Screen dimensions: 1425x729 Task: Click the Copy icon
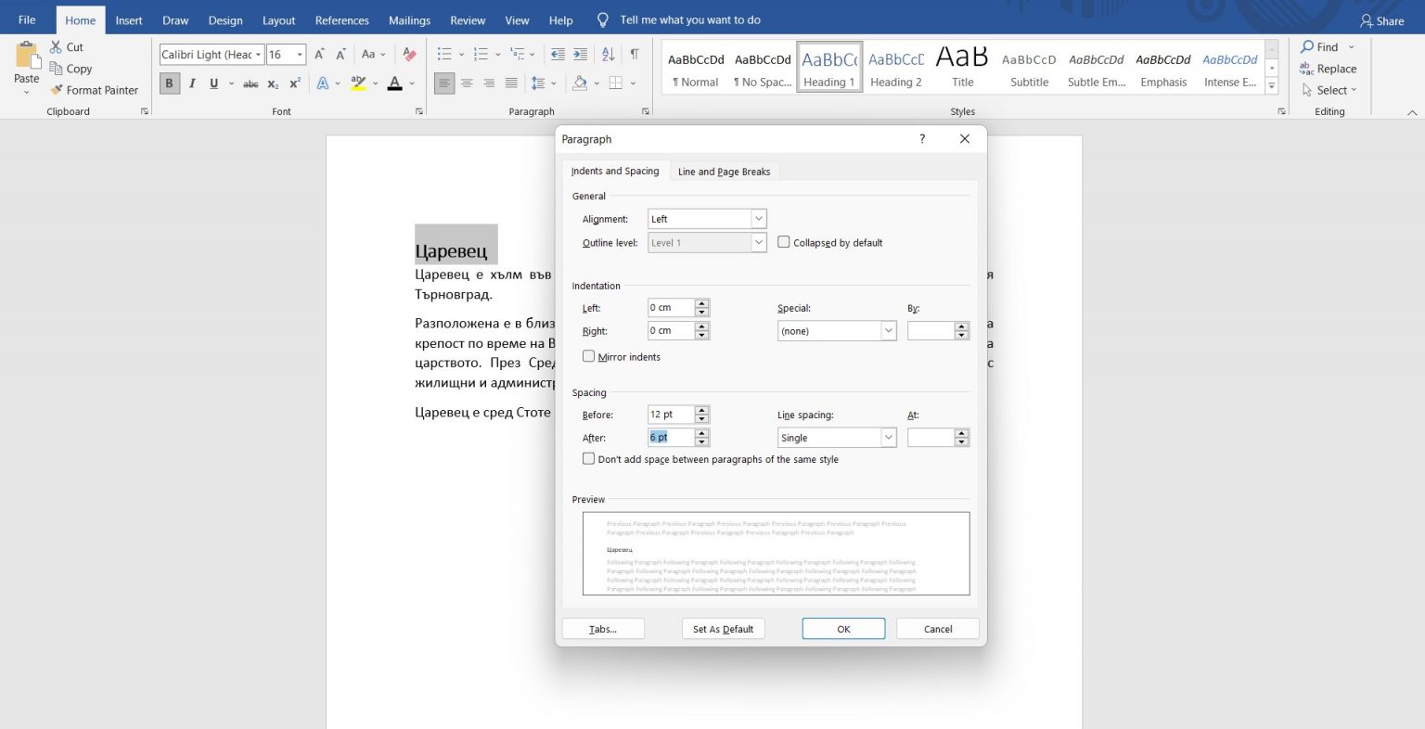click(56, 69)
